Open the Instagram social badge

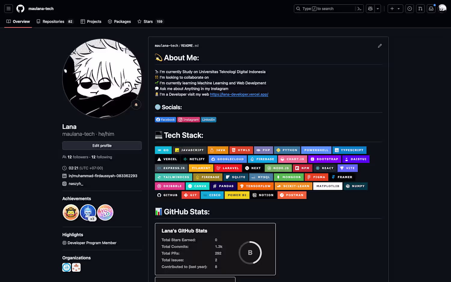tap(189, 120)
